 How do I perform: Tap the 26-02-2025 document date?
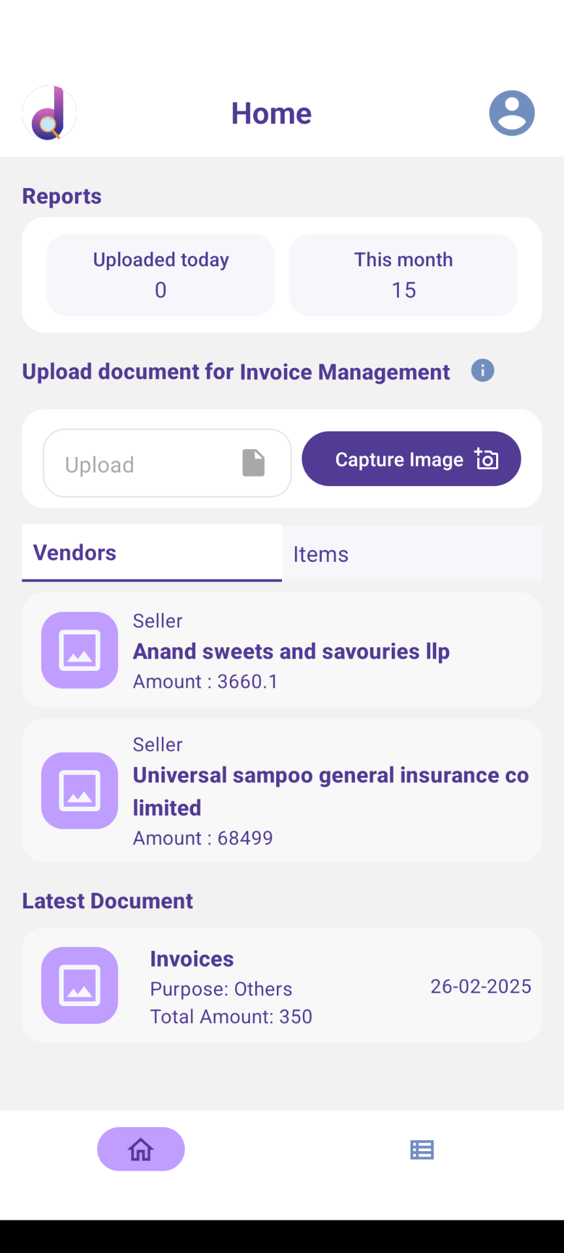(x=480, y=986)
